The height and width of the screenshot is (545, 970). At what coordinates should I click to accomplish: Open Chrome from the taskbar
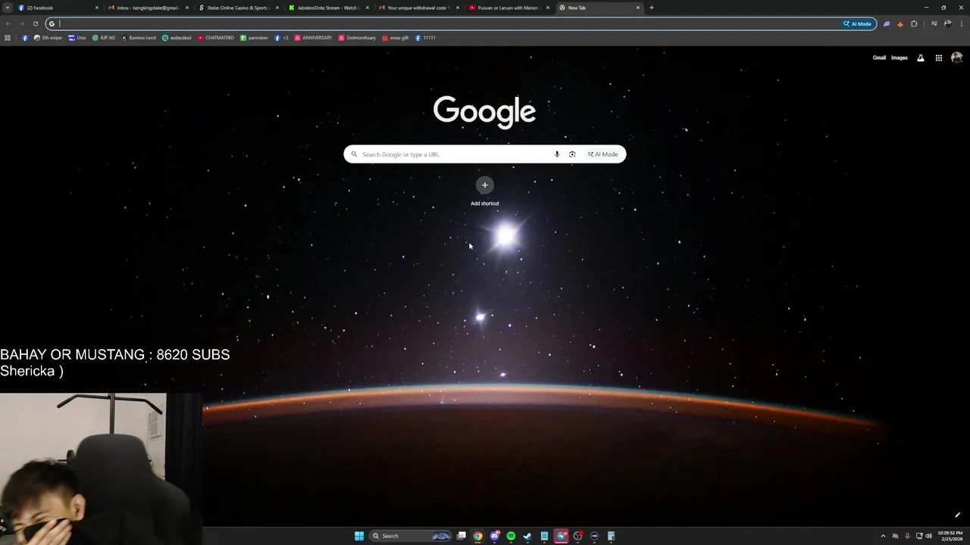(x=477, y=536)
